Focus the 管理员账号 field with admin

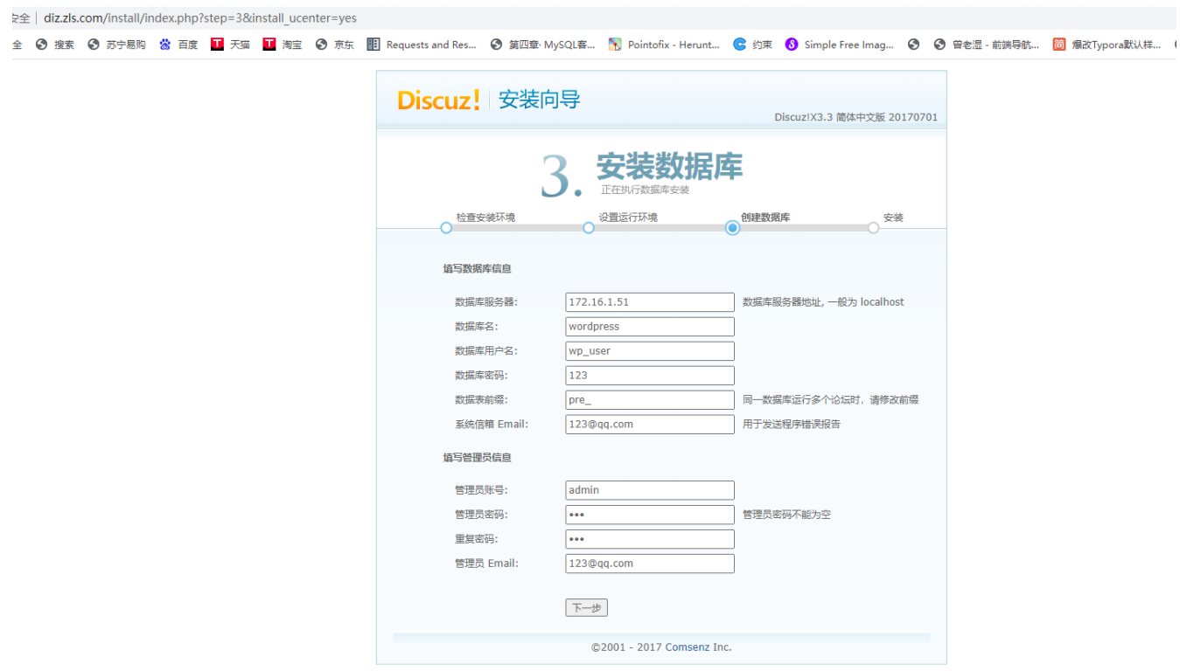[650, 490]
